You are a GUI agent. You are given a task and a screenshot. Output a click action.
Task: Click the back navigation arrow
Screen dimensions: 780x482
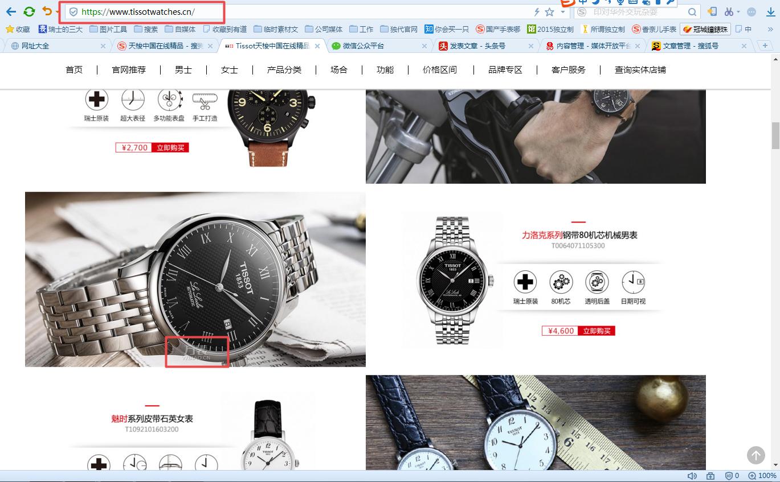(11, 11)
